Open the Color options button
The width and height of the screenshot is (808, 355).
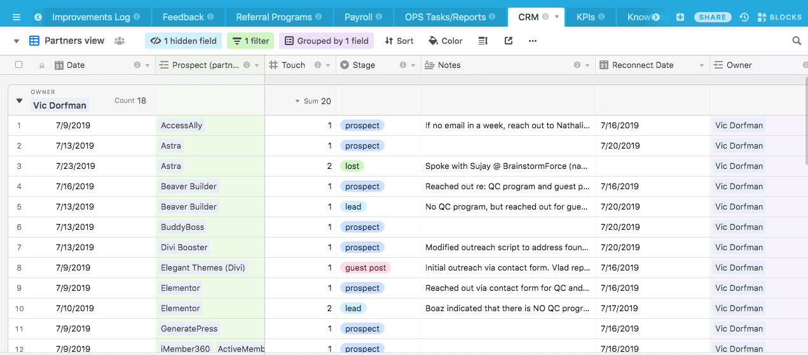[446, 41]
